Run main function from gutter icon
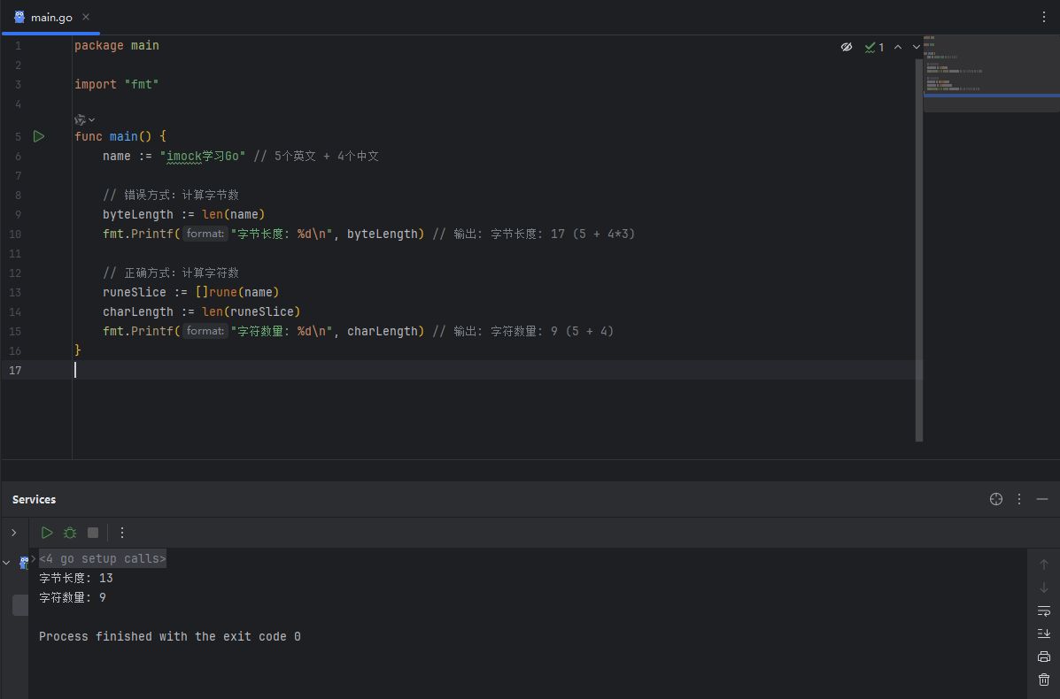 pyautogui.click(x=39, y=136)
